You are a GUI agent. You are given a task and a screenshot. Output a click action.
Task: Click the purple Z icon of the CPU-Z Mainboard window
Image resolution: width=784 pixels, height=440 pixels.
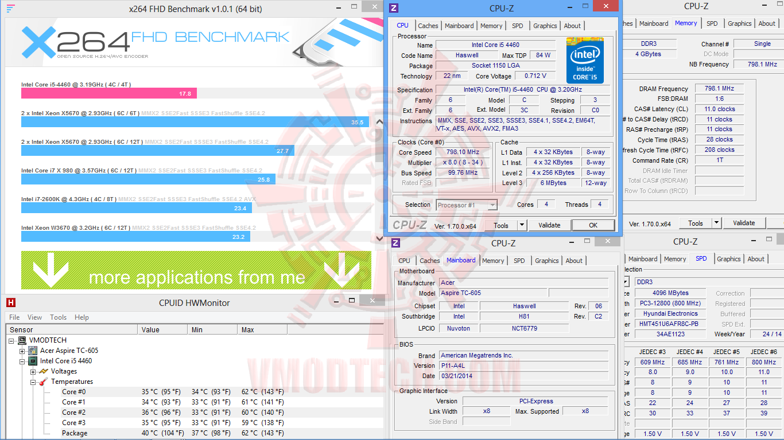coord(395,243)
